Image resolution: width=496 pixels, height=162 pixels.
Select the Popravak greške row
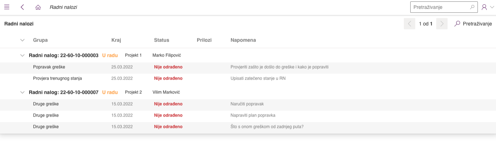49,67
